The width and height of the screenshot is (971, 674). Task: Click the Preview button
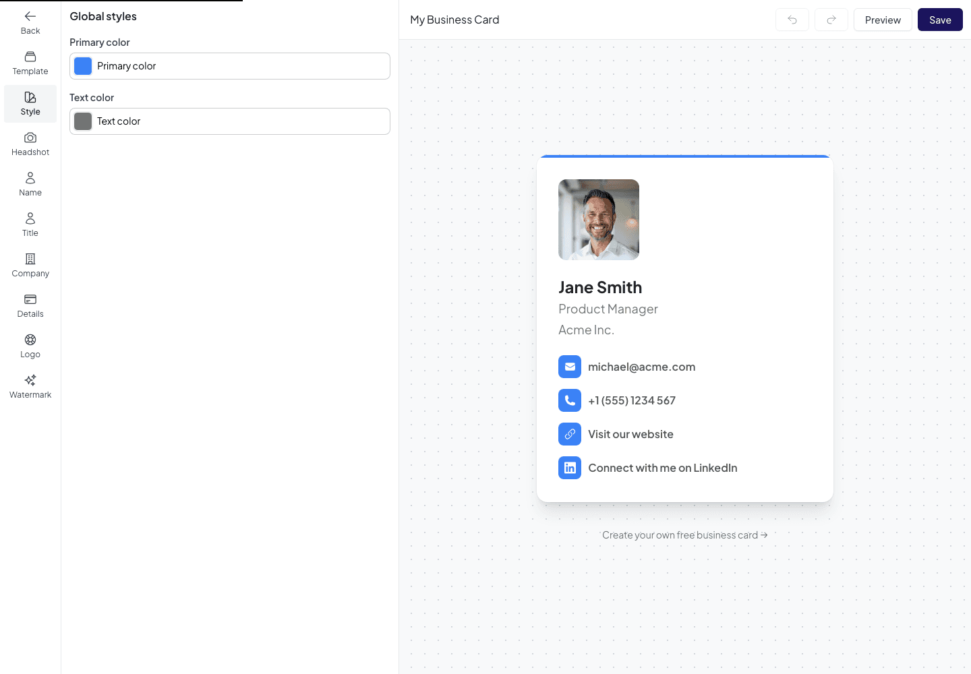(x=883, y=20)
